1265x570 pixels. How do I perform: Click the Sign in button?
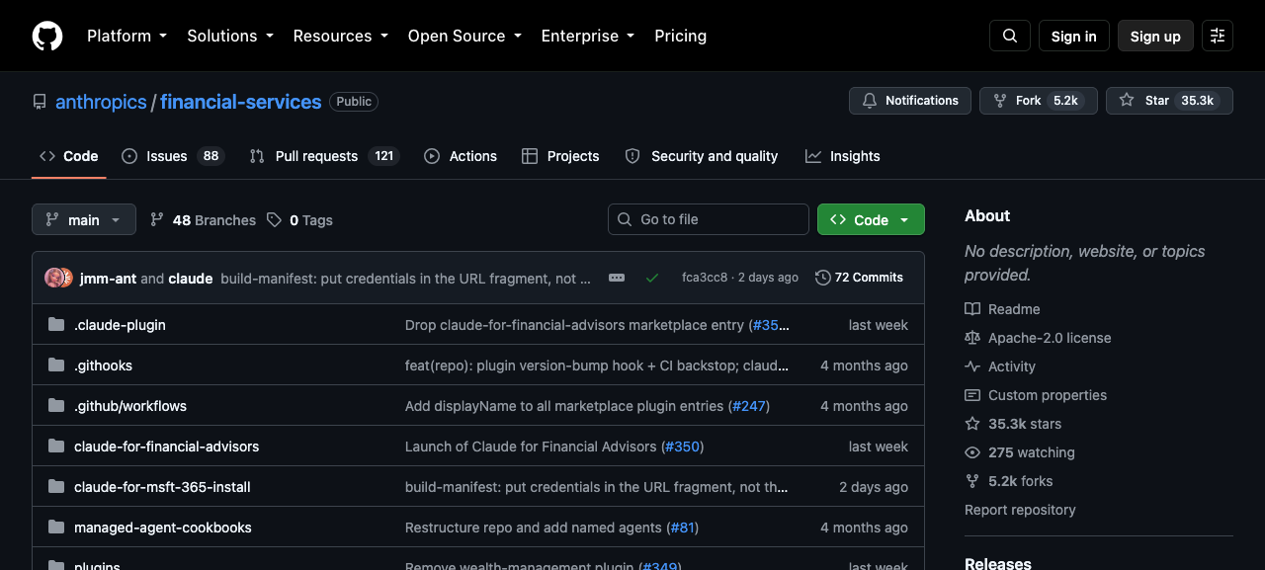(1074, 36)
